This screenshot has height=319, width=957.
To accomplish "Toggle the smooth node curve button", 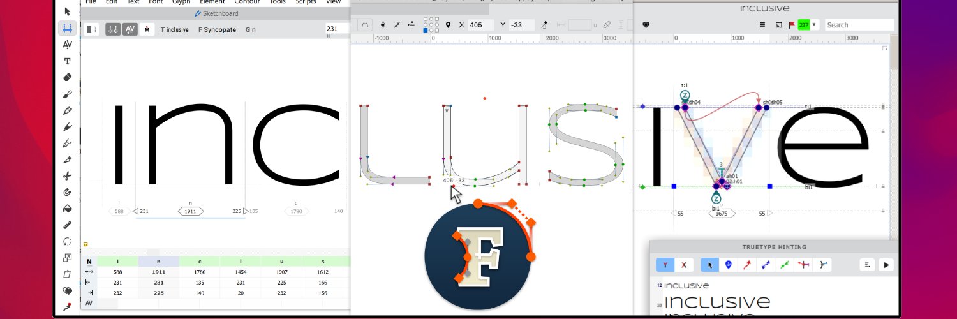I will point(365,25).
